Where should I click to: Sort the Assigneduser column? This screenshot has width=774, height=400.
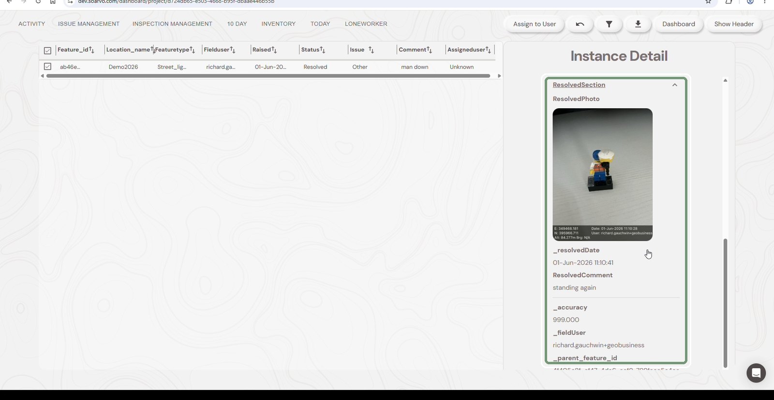click(x=488, y=50)
